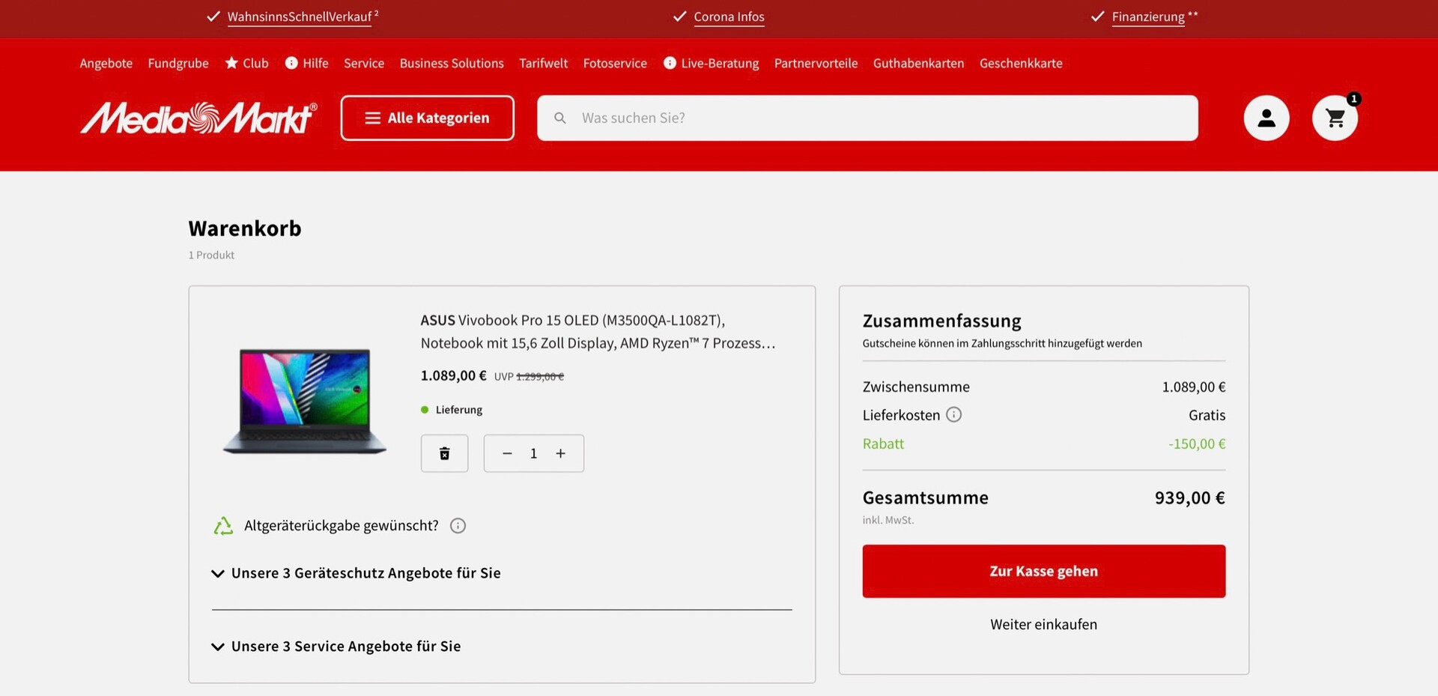Click the Rabatt -150,00 € value
Viewport: 1438px width, 696px height.
click(1197, 444)
